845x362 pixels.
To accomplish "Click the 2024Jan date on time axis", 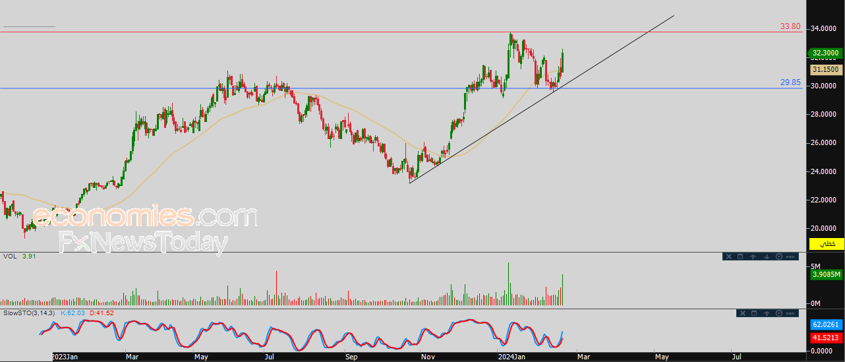I will coord(511,357).
